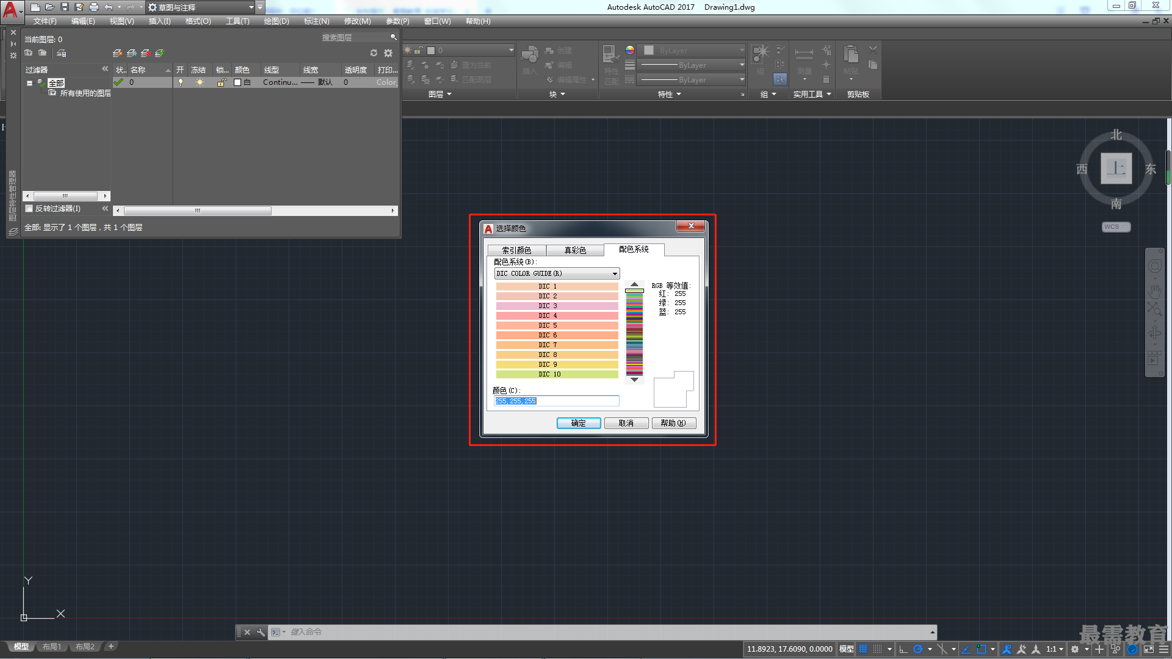Toggle object snap tracking status icon
The width and height of the screenshot is (1172, 659).
click(x=966, y=649)
